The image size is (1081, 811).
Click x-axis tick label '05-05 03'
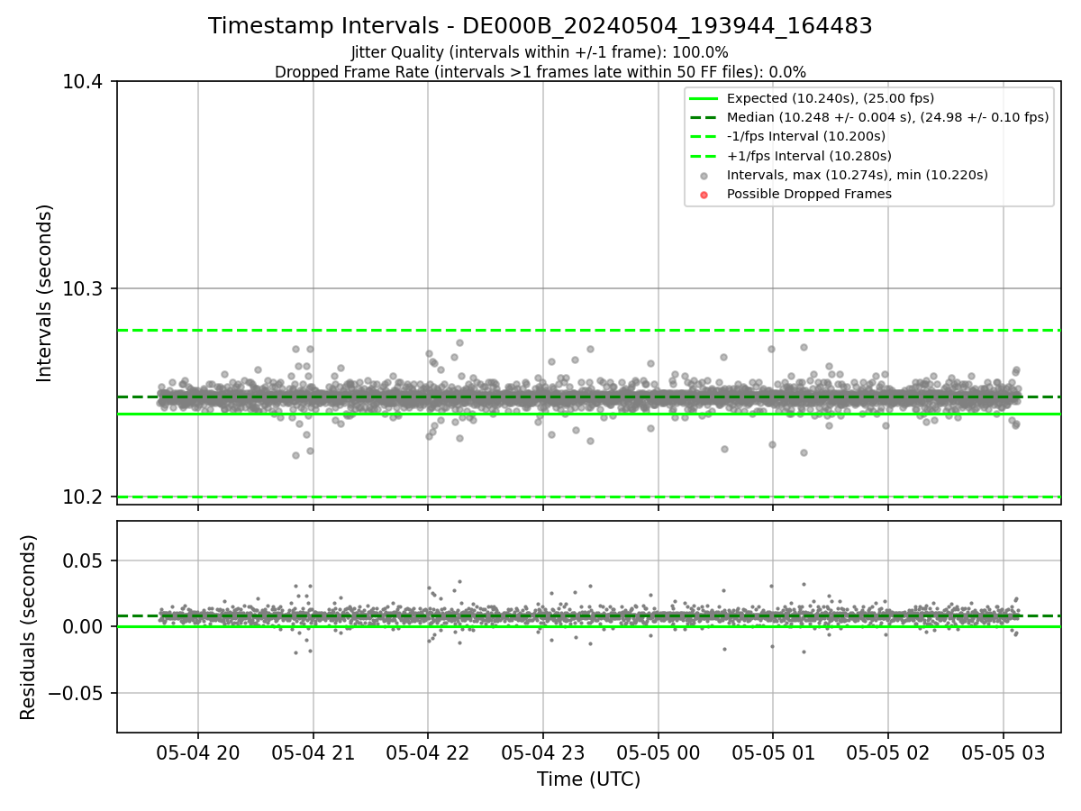click(x=1003, y=752)
